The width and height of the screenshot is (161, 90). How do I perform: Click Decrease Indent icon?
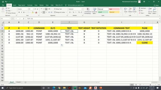[x=49, y=12]
